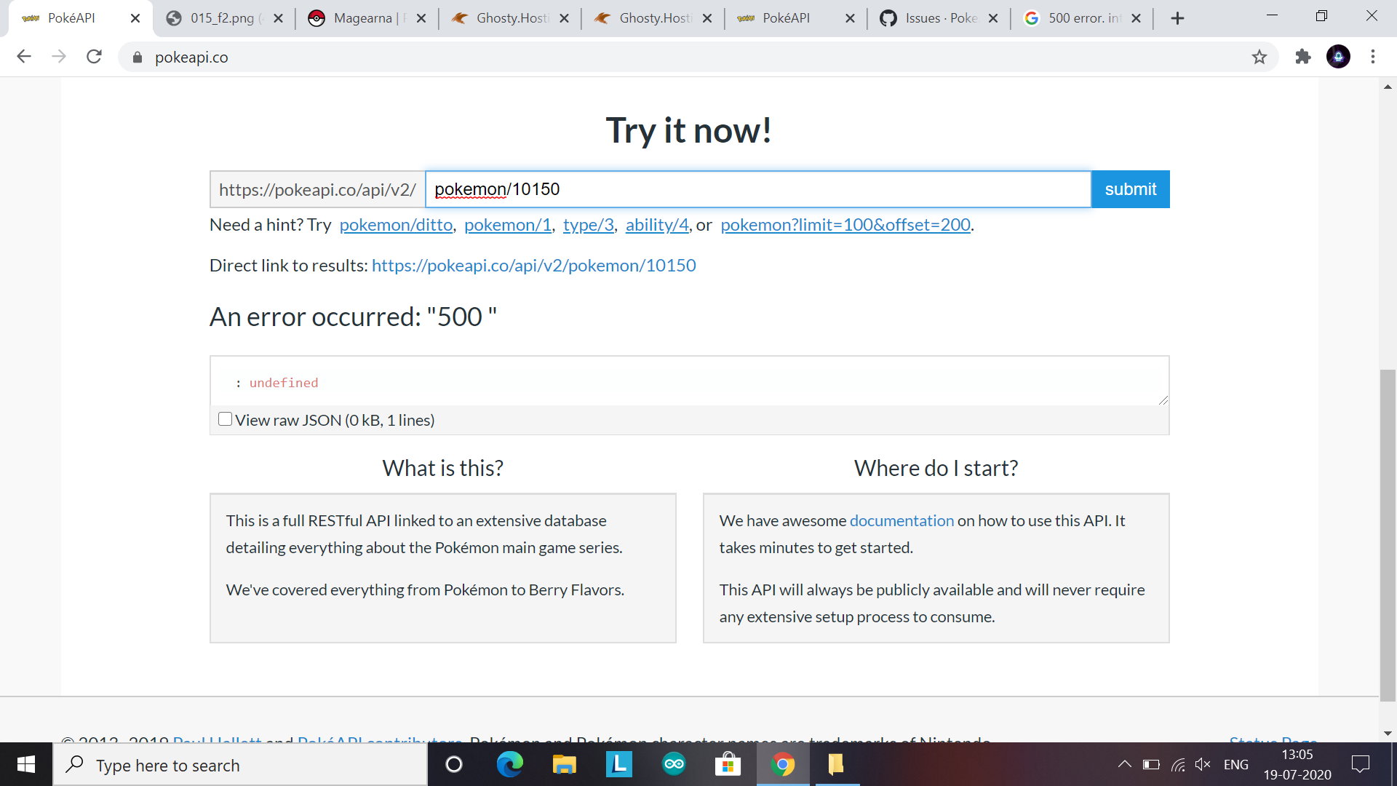
Task: Try the ability/4 hint link
Action: (x=657, y=225)
